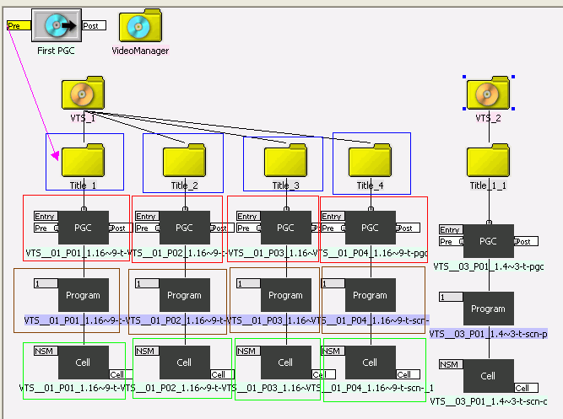Select the Program block under Title_3

tap(286, 295)
